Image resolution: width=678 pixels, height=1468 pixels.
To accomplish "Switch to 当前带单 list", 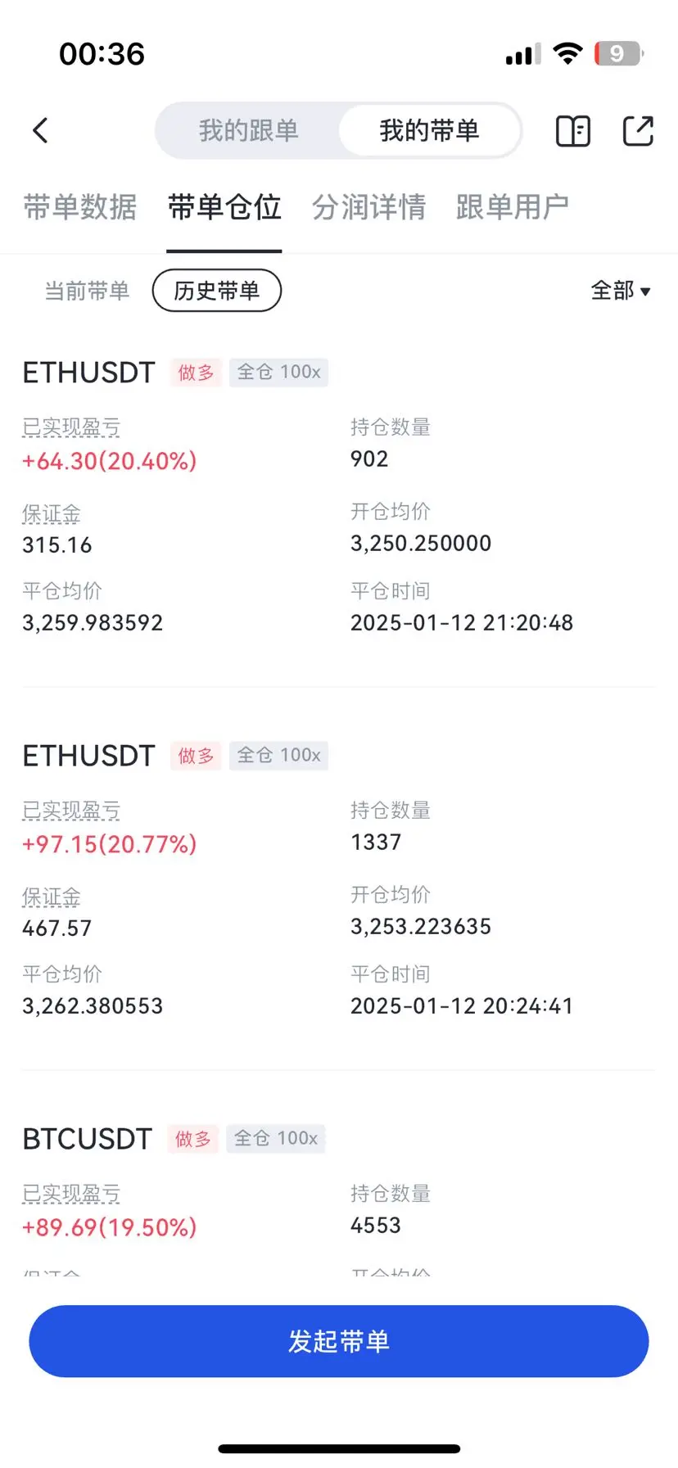I will pos(87,291).
